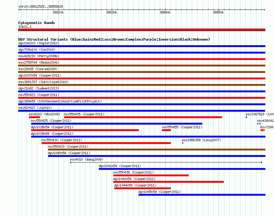Select nsv550423 (Cooper2011) label

39,95
